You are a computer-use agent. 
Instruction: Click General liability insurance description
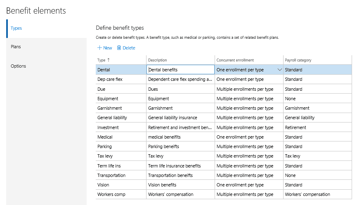(180, 118)
